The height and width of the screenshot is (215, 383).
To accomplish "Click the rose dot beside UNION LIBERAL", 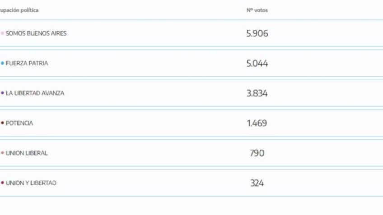I will (2, 153).
